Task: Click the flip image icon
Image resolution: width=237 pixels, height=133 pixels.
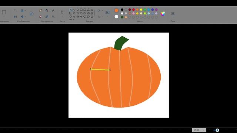Action: pos(22,17)
